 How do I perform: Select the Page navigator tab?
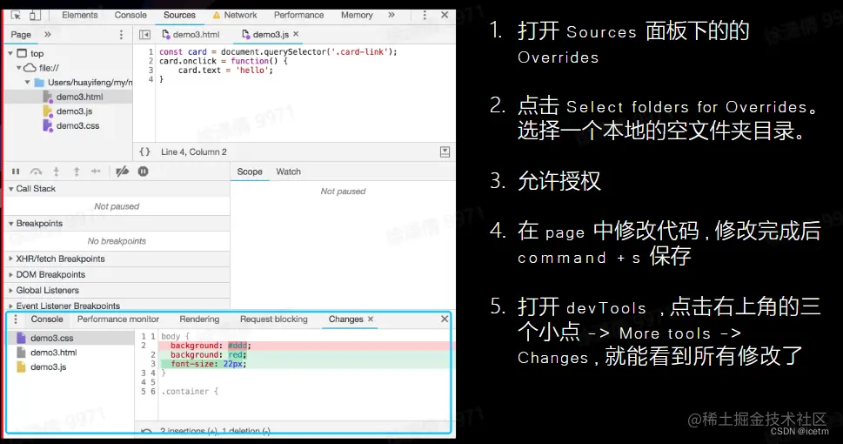pos(21,35)
